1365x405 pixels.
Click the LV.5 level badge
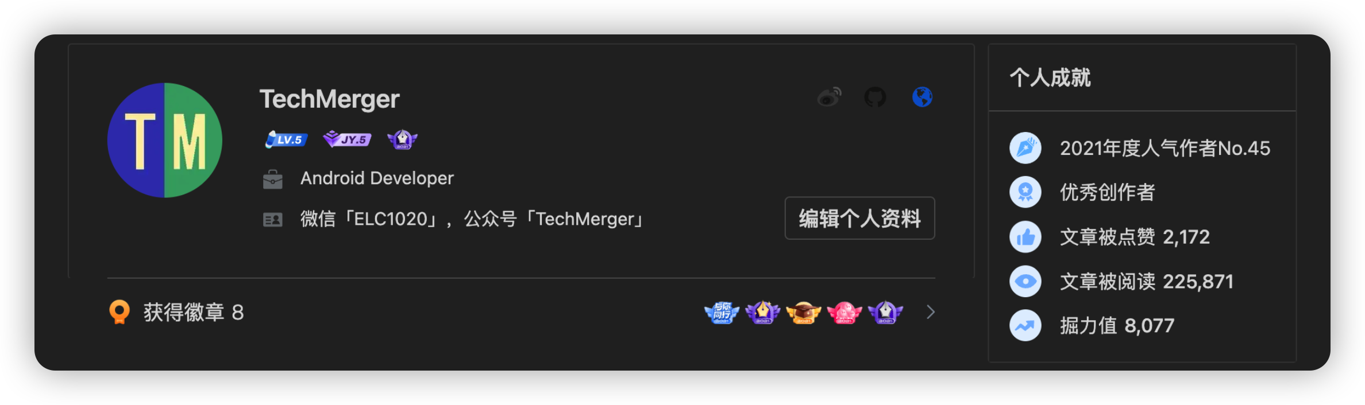click(x=286, y=139)
